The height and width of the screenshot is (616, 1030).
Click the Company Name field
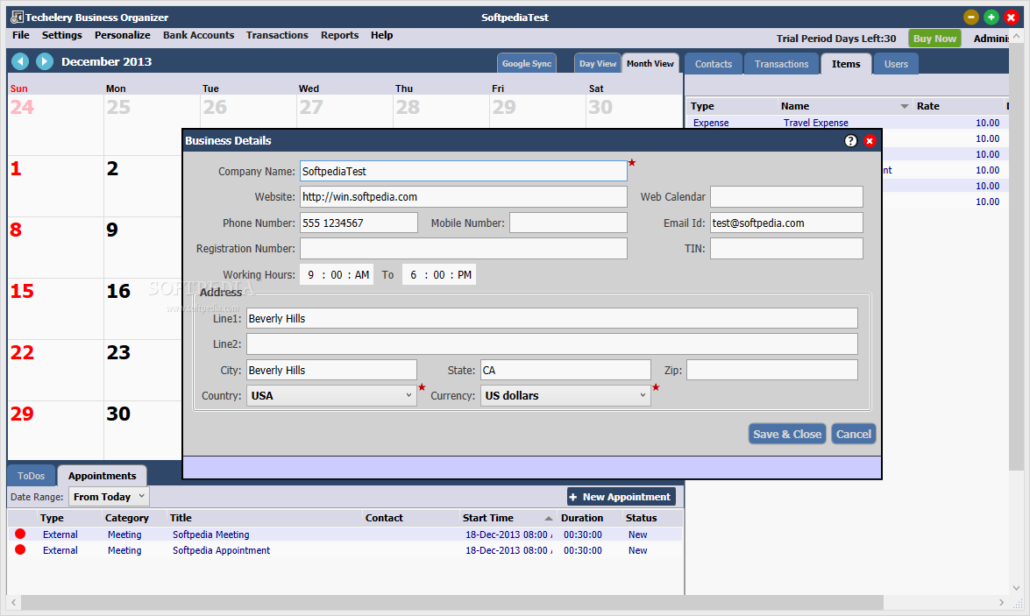click(463, 172)
